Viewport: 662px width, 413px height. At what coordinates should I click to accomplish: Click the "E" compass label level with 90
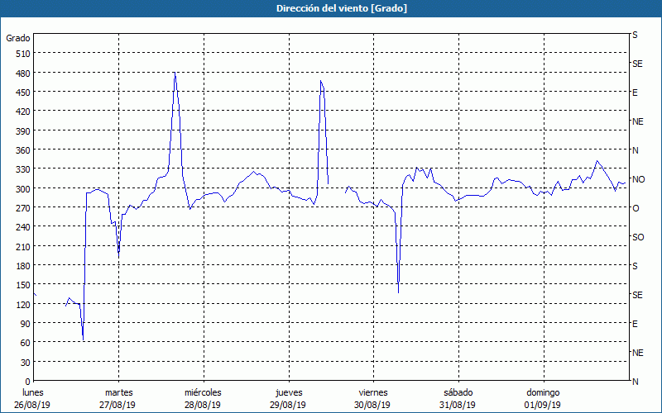(x=635, y=324)
